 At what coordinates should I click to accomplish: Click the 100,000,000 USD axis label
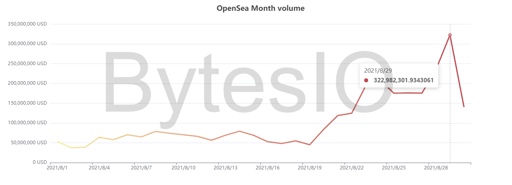pyautogui.click(x=27, y=123)
